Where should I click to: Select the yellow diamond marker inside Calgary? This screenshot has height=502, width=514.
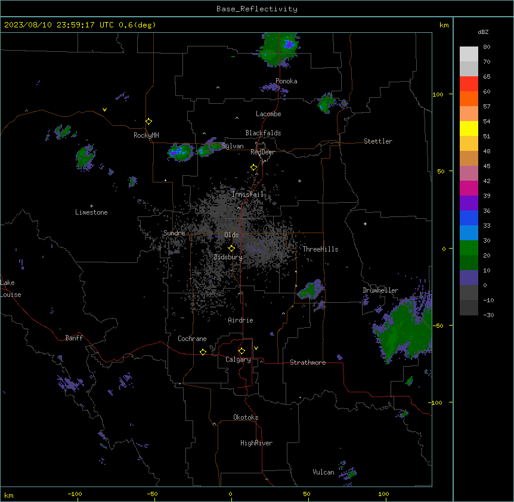click(241, 351)
